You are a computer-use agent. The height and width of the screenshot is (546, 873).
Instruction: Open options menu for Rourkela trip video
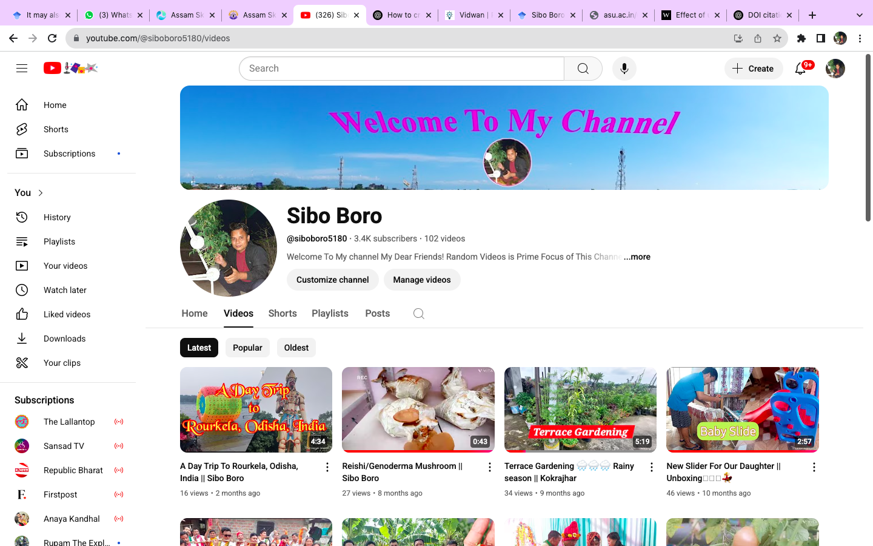click(327, 467)
